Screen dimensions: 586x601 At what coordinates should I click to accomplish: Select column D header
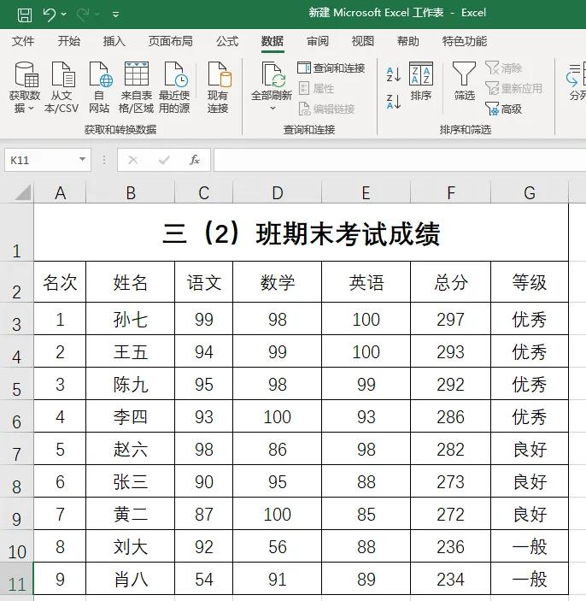[278, 193]
